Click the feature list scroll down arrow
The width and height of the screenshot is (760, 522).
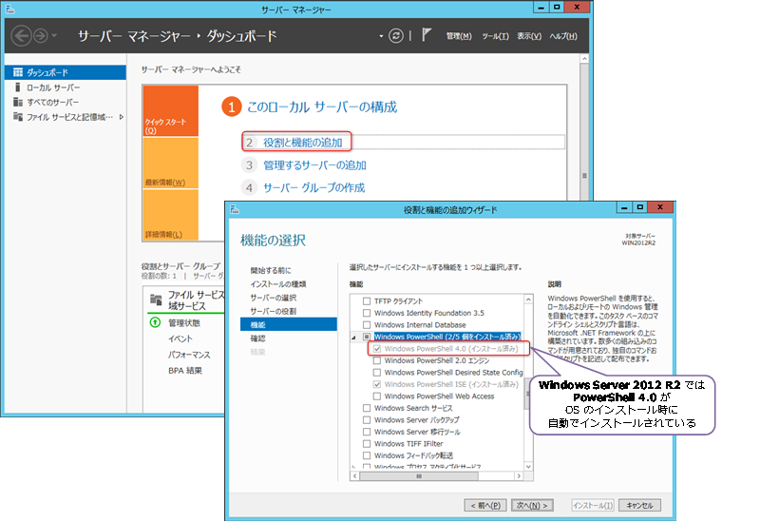[x=528, y=466]
